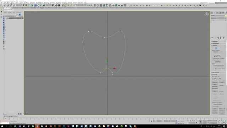
Task: Open the named selection sets dropdown
Action: pyautogui.click(x=81, y=5)
